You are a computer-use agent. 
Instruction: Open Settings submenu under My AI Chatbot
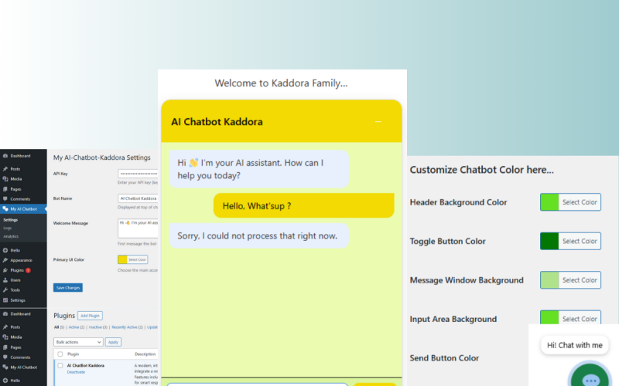pyautogui.click(x=11, y=220)
